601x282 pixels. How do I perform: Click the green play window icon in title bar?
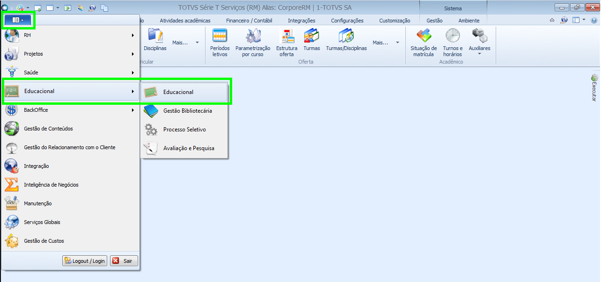click(x=67, y=8)
